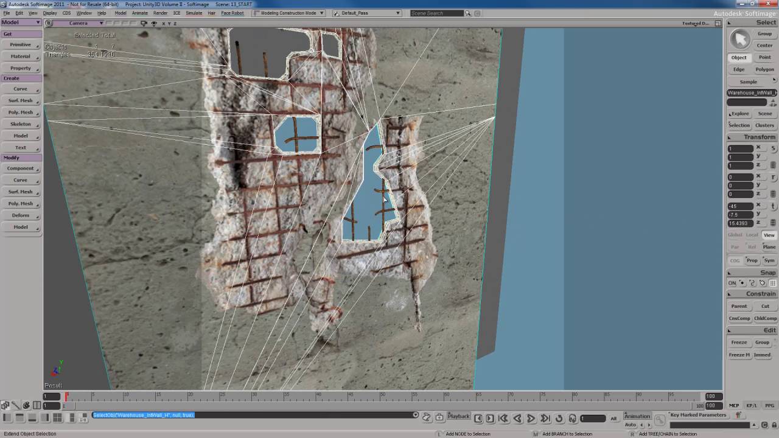Screen dimensions: 779x438
Task: Open the File menu
Action: [x=7, y=13]
